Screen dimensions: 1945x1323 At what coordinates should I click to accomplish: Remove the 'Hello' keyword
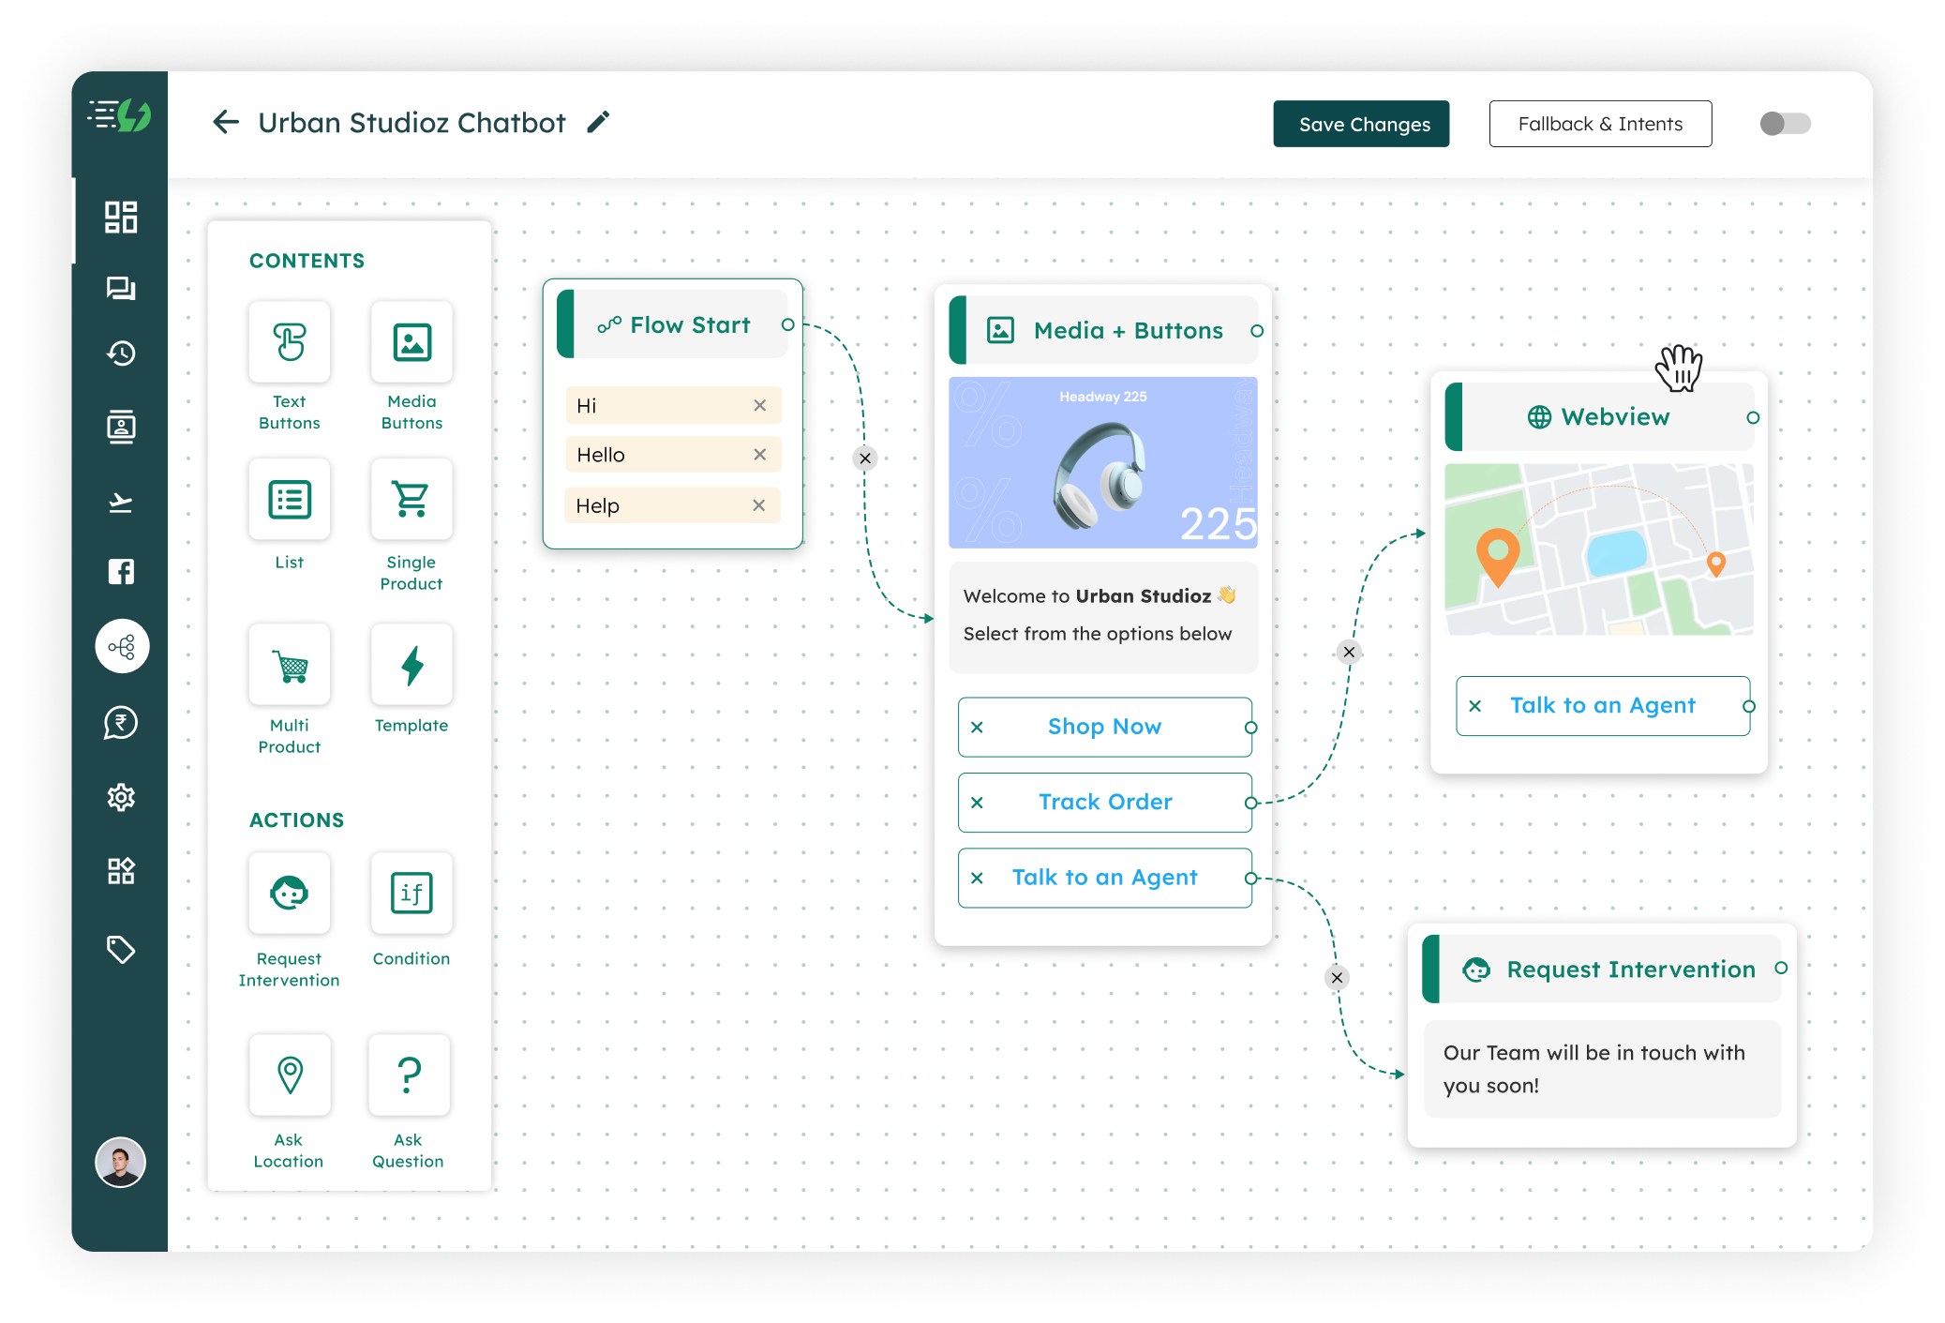point(760,455)
